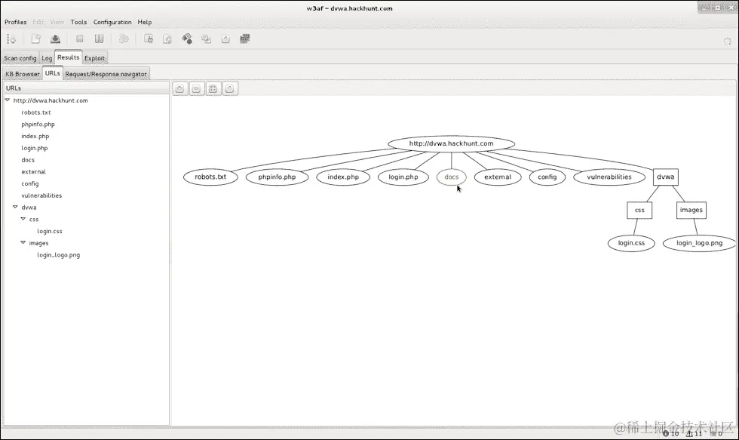Click the robots.txt graph node
The image size is (739, 440).
(210, 177)
